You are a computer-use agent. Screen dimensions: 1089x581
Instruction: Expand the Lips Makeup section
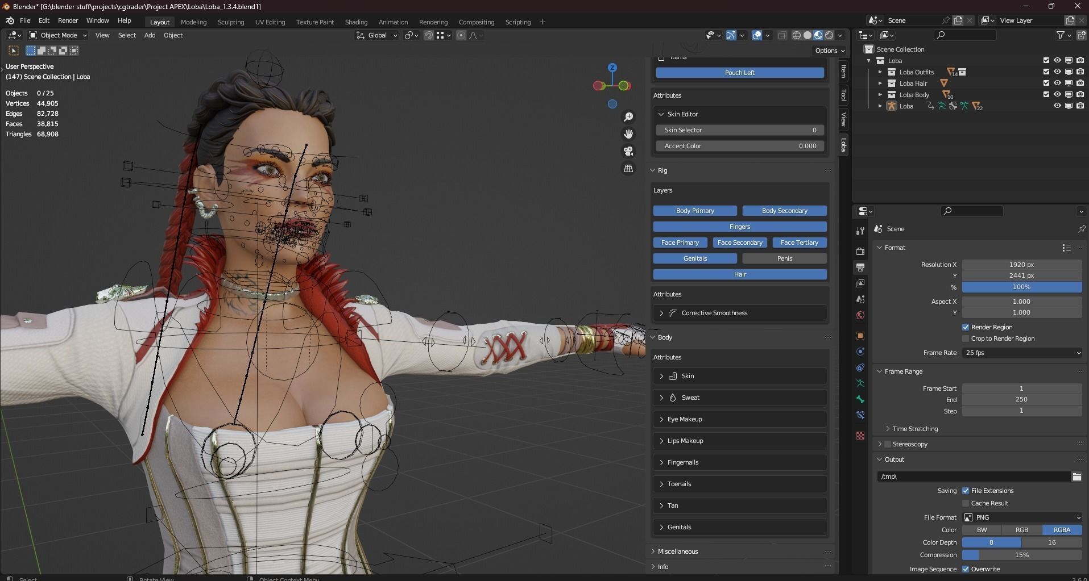point(661,441)
